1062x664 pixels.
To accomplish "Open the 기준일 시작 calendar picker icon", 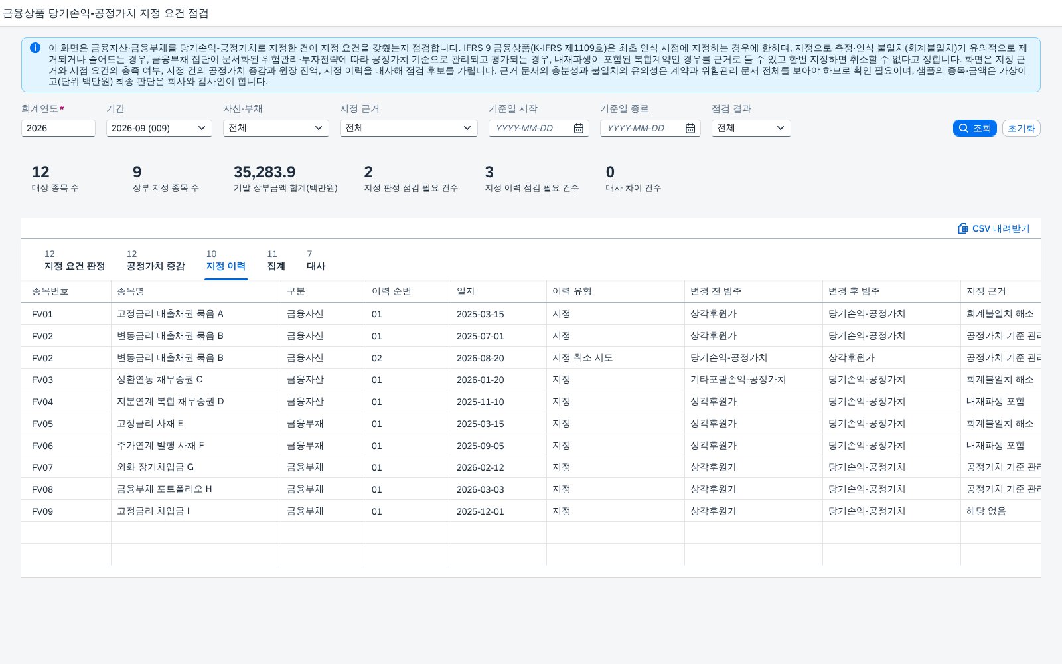I will click(x=579, y=128).
